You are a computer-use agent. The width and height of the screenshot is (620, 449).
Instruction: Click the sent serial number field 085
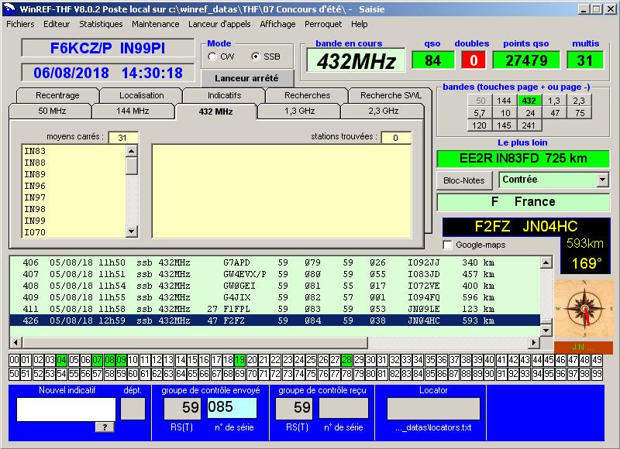tap(232, 407)
